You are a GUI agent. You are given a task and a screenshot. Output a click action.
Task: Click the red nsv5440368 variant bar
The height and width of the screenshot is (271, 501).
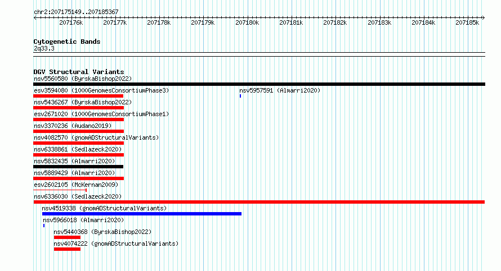pyautogui.click(x=67, y=237)
